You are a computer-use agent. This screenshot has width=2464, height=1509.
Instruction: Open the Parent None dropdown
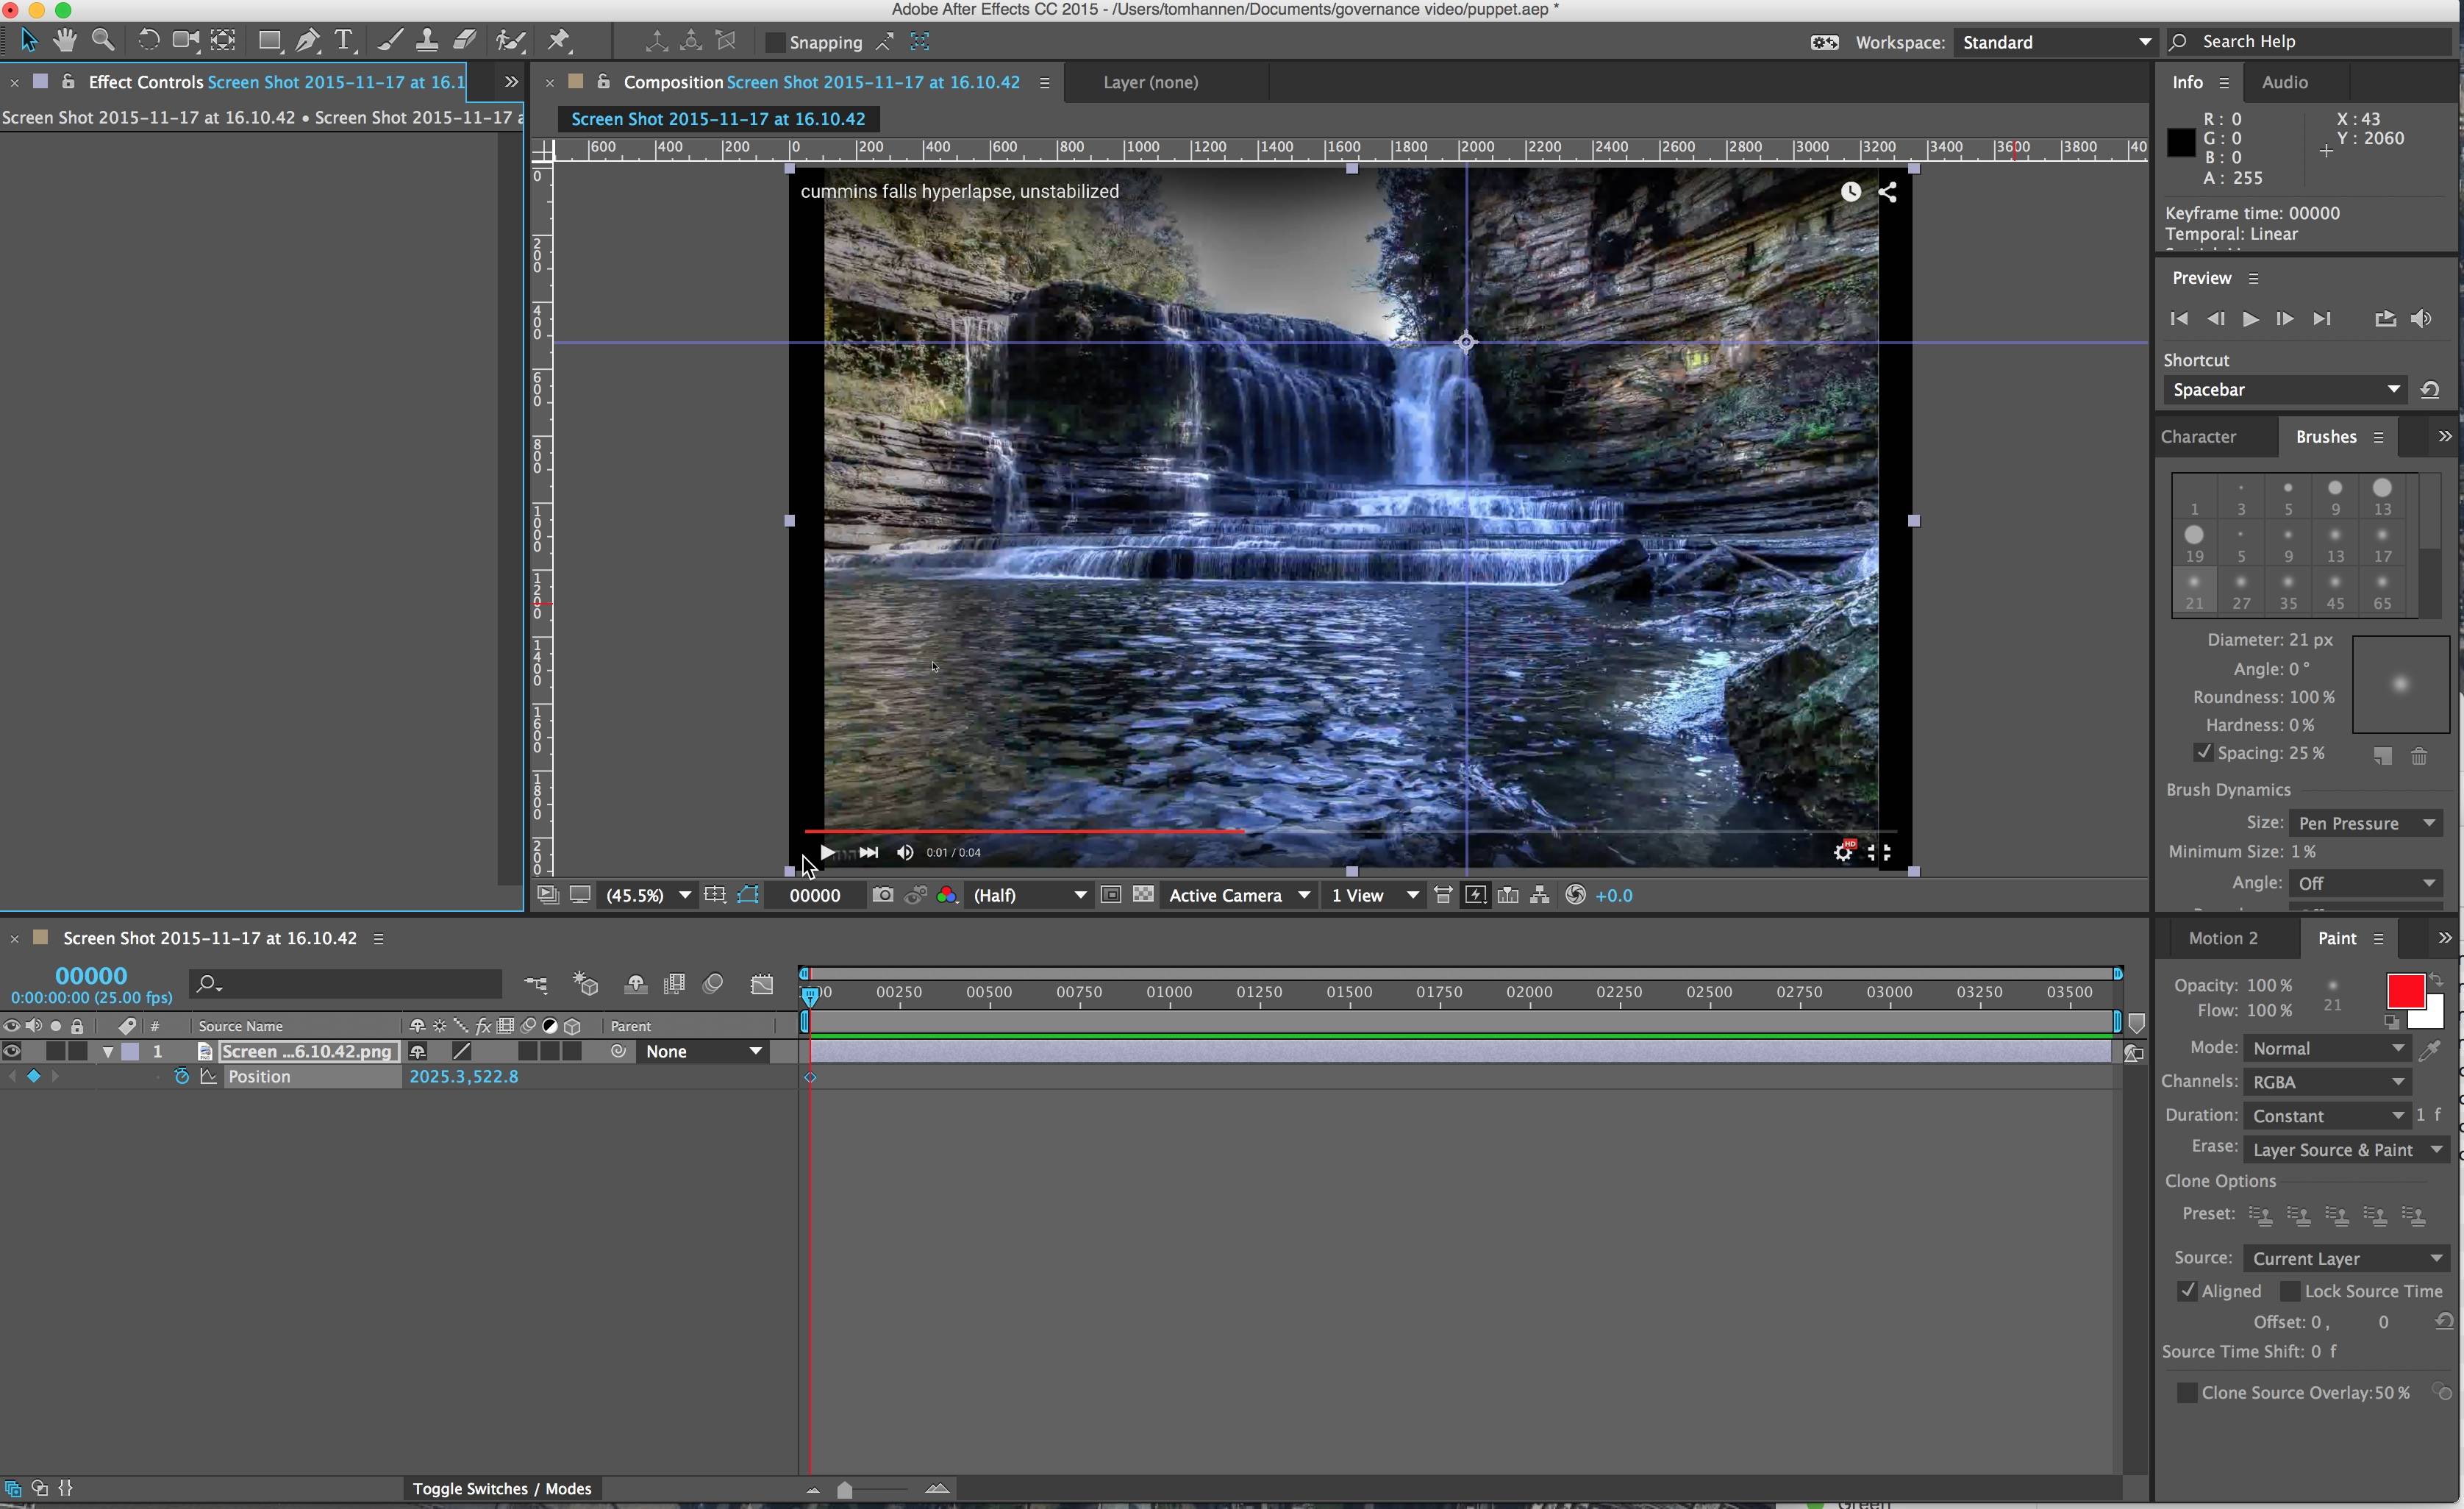(x=704, y=1051)
